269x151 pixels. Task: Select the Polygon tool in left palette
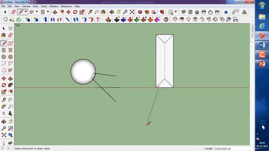click(11, 57)
